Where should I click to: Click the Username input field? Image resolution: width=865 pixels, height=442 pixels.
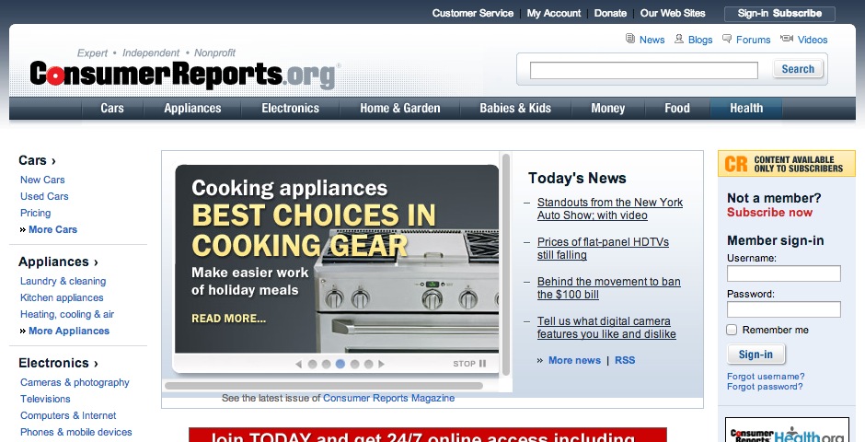coord(784,273)
